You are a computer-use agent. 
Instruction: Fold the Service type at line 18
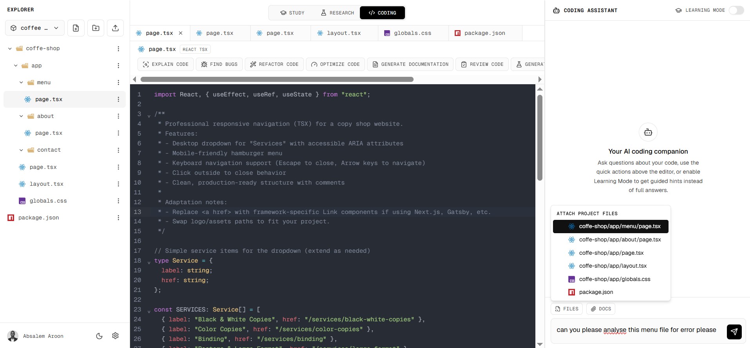tap(149, 263)
